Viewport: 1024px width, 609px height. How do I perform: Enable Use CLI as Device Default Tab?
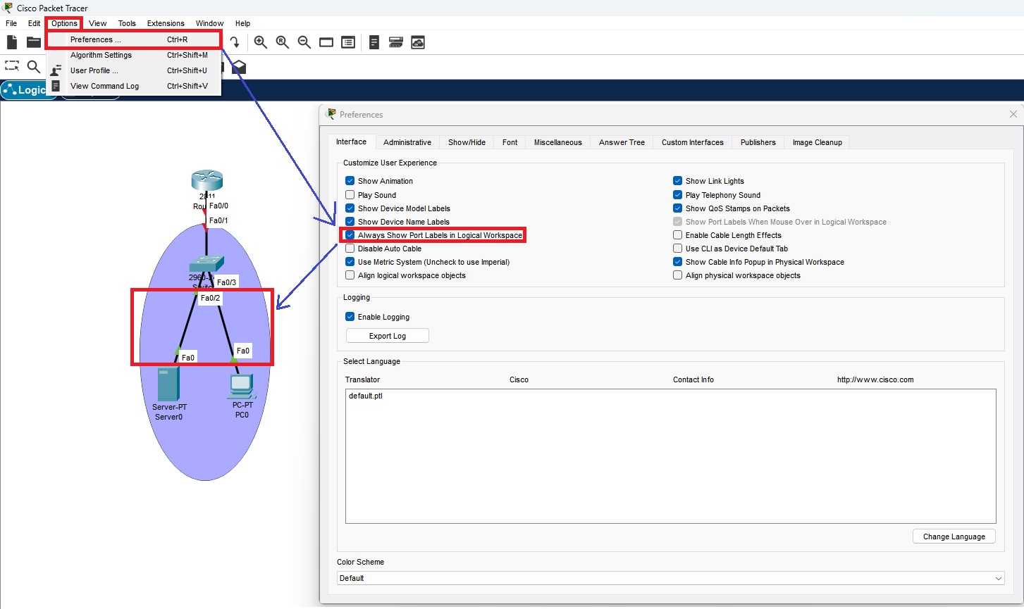point(678,249)
